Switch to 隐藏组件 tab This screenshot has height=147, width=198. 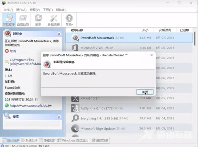pos(48,140)
